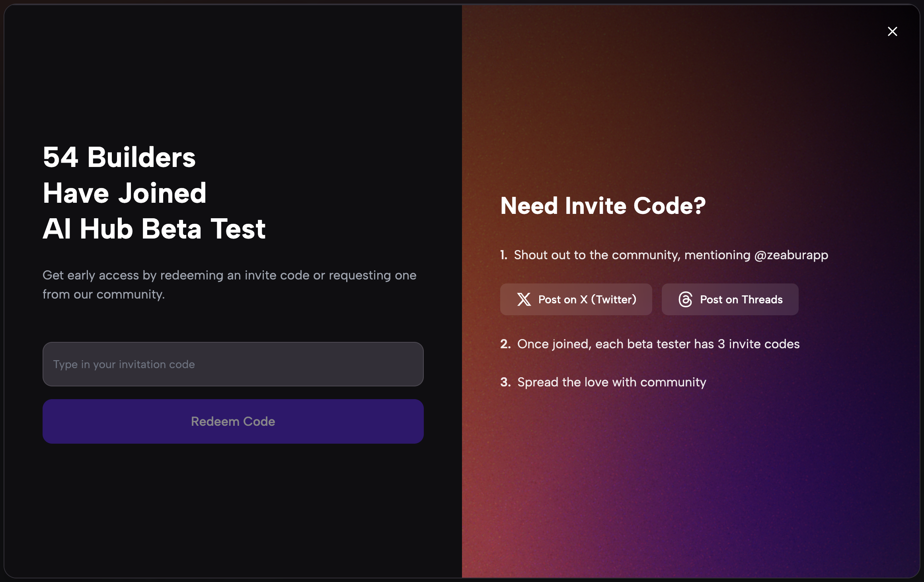Select the Post on X (Twitter) button
Viewport: 924px width, 582px height.
coord(576,299)
